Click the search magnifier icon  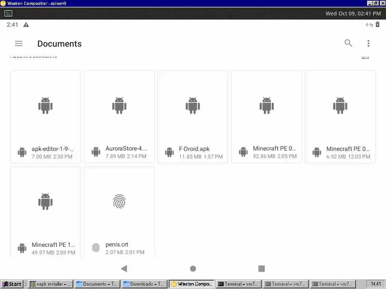pos(348,43)
